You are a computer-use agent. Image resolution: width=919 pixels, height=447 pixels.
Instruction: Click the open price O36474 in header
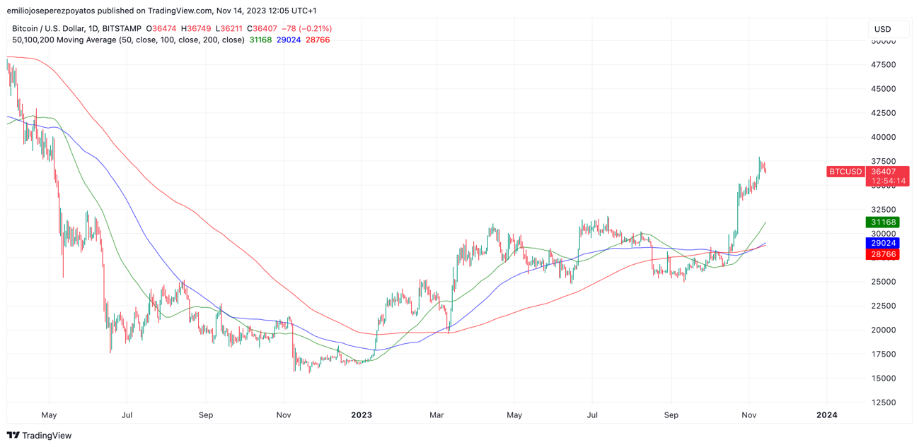tap(161, 29)
